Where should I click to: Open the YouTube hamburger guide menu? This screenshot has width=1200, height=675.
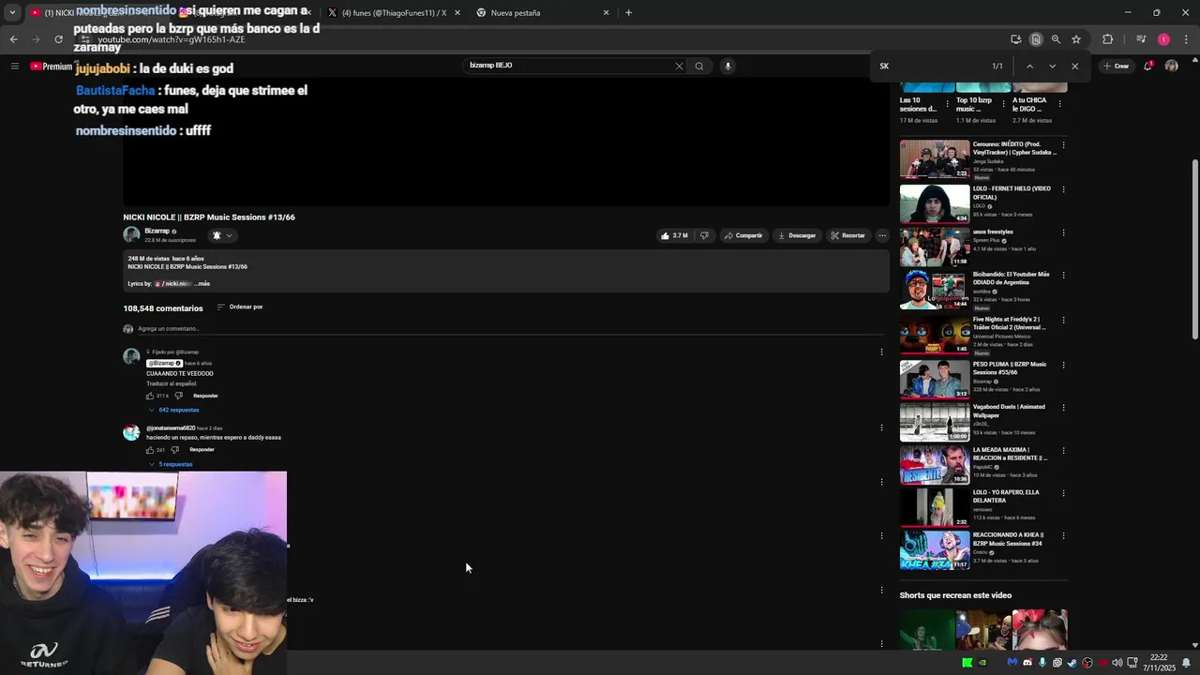pos(14,66)
